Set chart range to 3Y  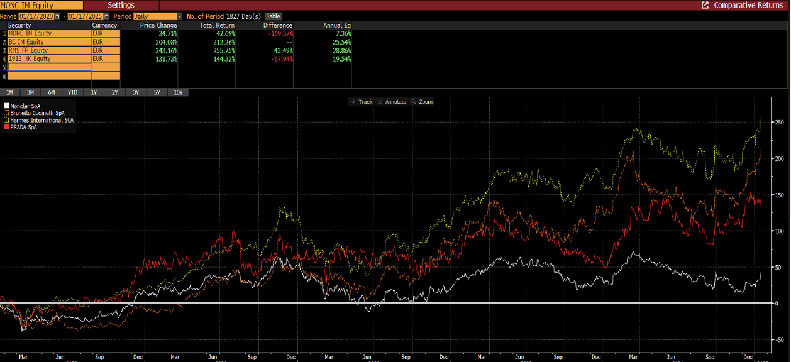click(136, 92)
